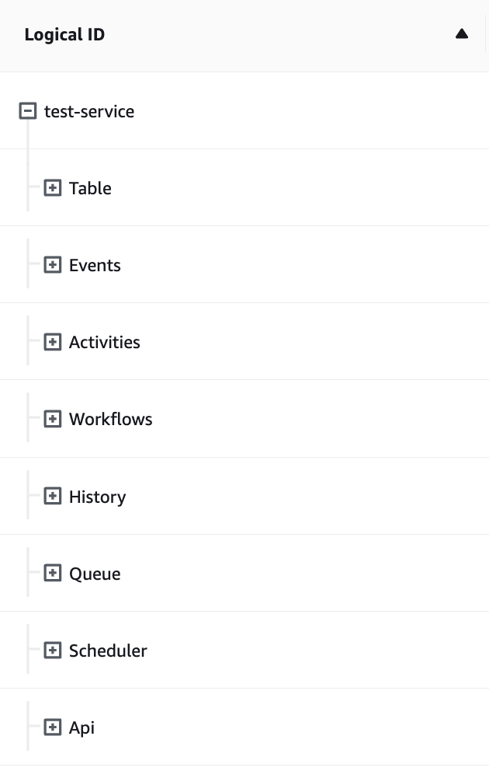Expand the Events node
The width and height of the screenshot is (489, 771).
(52, 265)
